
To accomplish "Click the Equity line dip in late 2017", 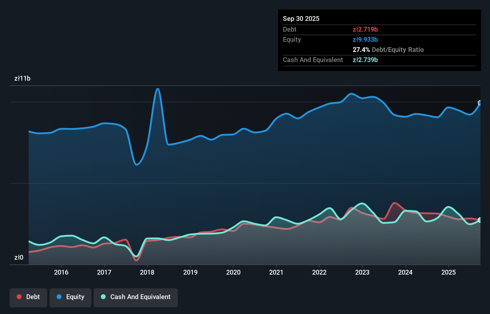I will 136,164.
